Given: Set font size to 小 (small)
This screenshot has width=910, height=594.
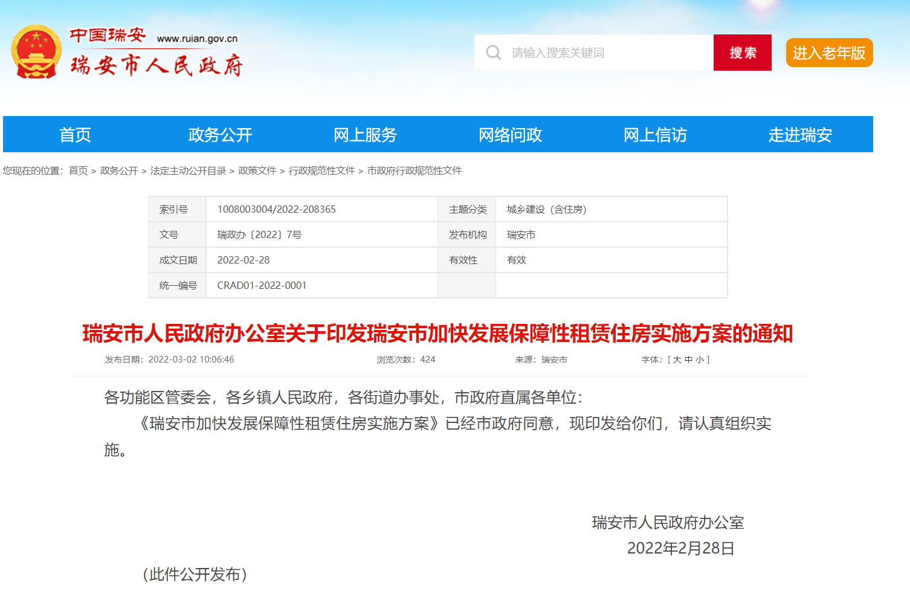Looking at the screenshot, I should [699, 360].
